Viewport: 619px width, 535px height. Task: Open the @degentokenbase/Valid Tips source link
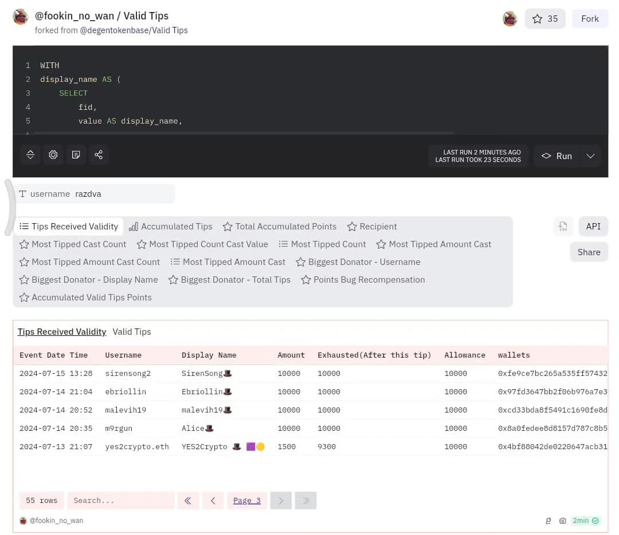pyautogui.click(x=134, y=30)
